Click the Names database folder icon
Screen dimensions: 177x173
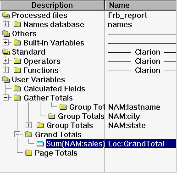pyautogui.click(x=17, y=24)
